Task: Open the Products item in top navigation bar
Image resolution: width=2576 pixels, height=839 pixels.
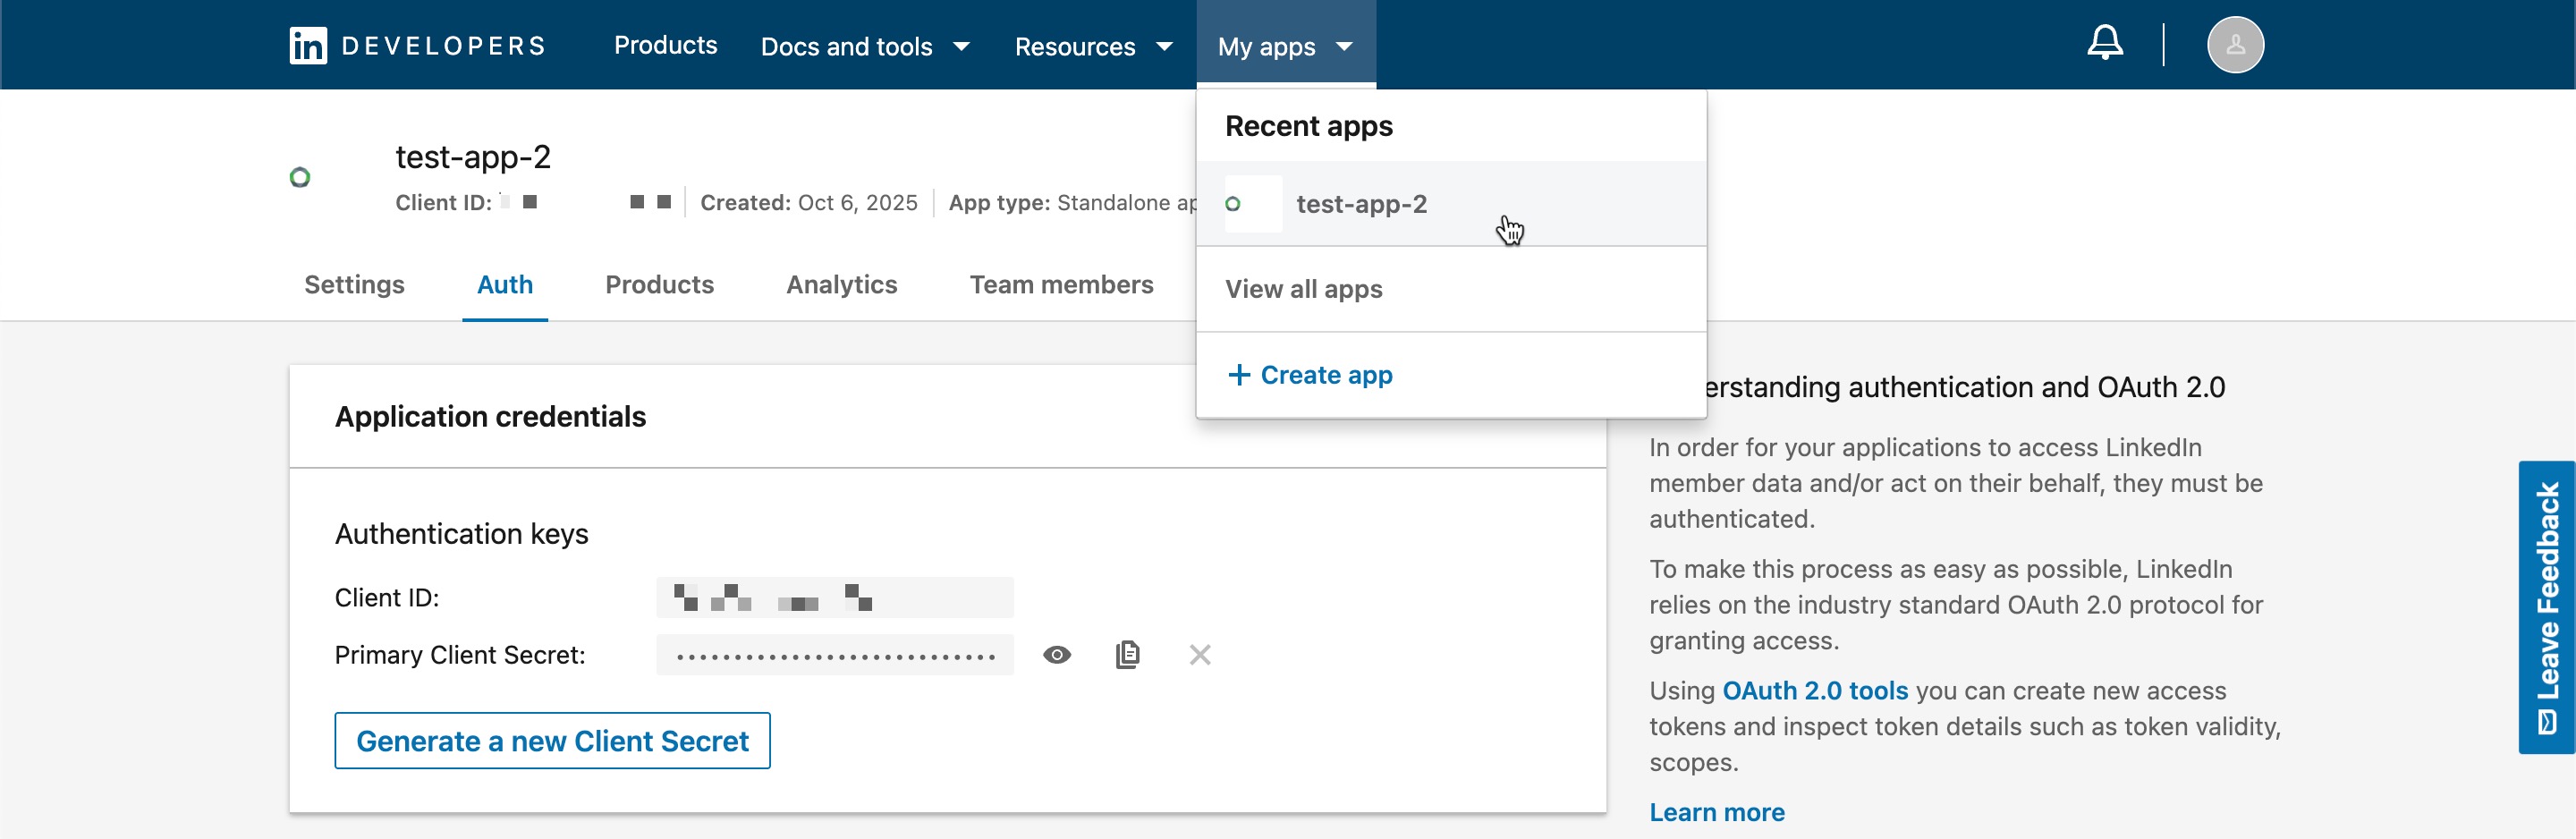Action: 665,45
